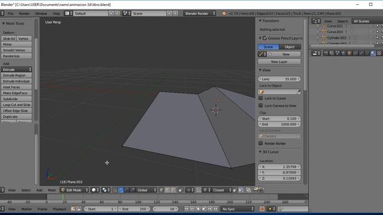The width and height of the screenshot is (383, 215).
Task: Toggle snap during transform magnet
Action: (x=199, y=190)
